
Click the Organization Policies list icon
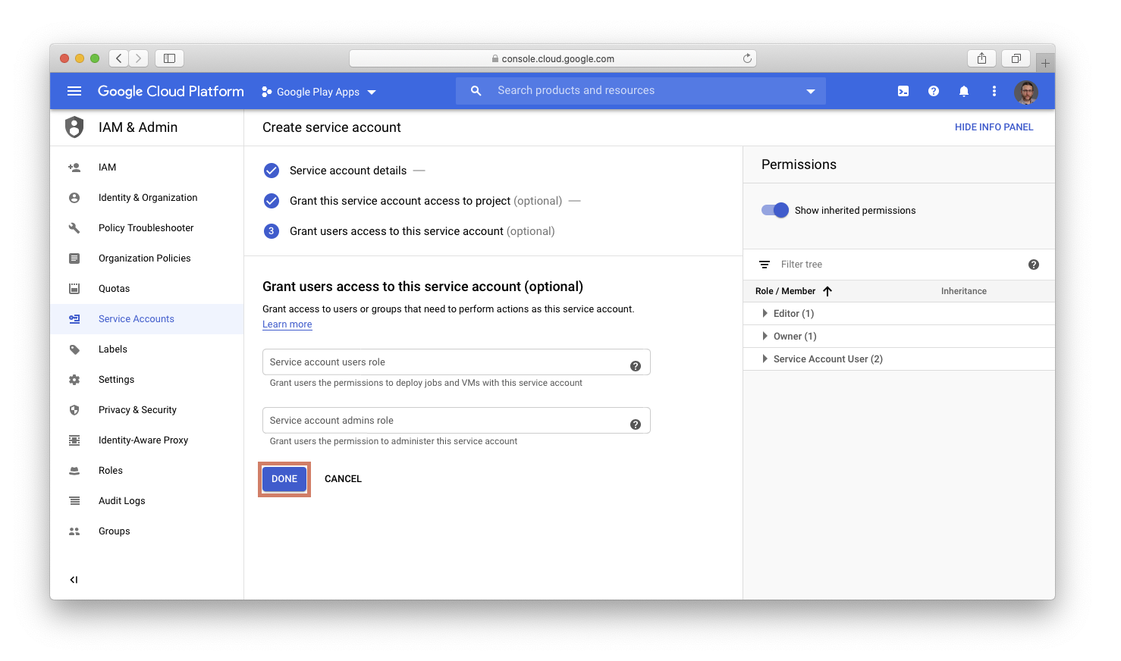point(74,258)
